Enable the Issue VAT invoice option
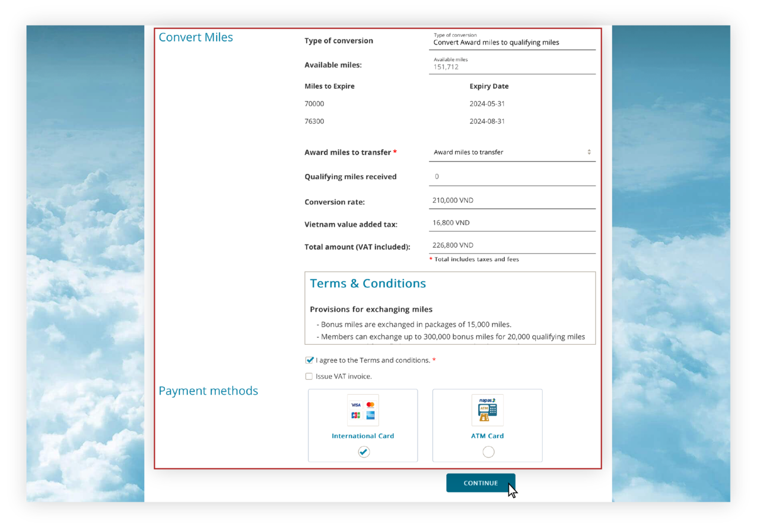Viewport: 757px width, 527px height. (x=309, y=376)
